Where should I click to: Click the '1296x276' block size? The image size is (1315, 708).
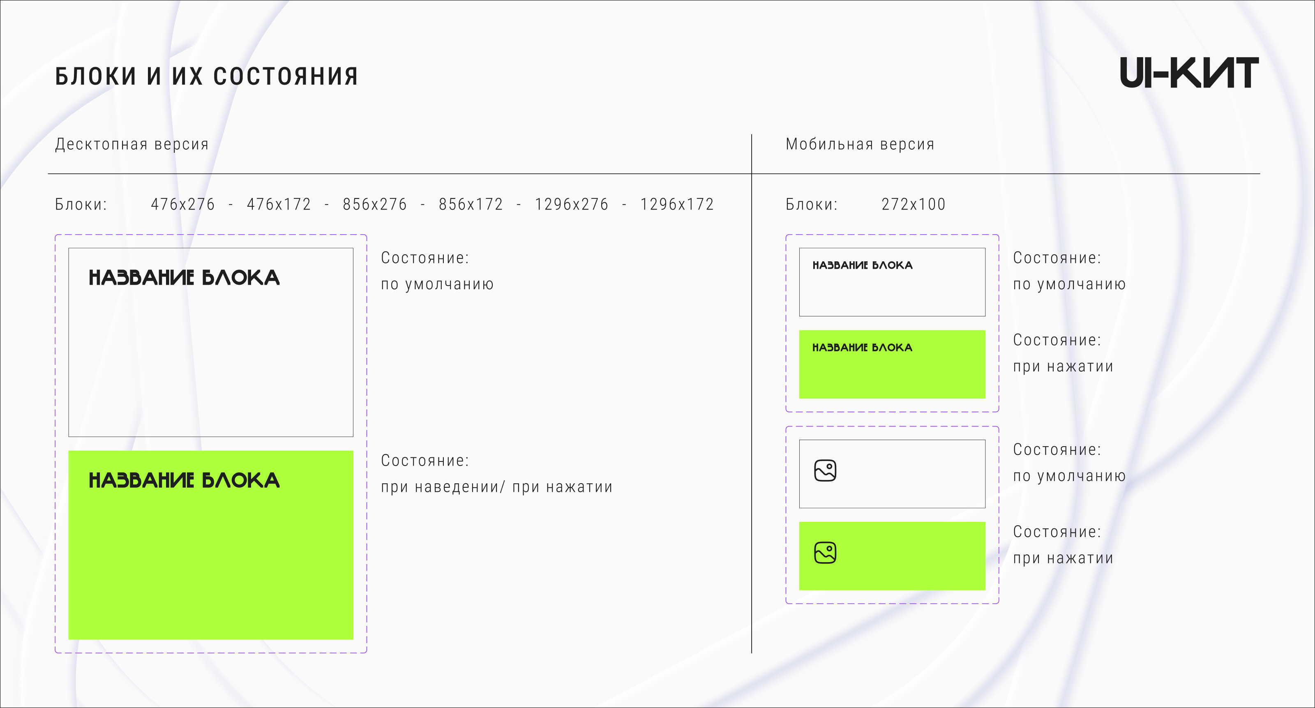[x=571, y=204]
